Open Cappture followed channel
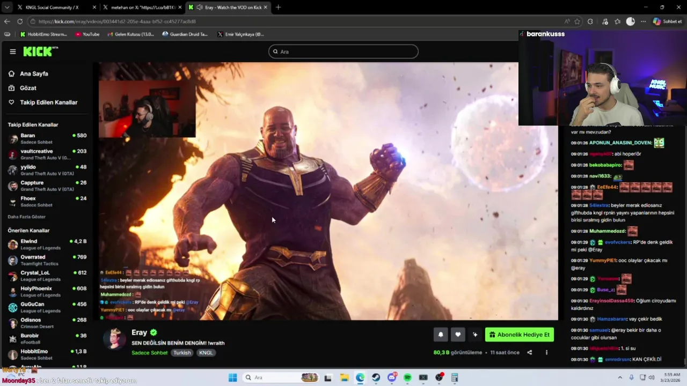Screen dimensions: 687x386 (47, 185)
